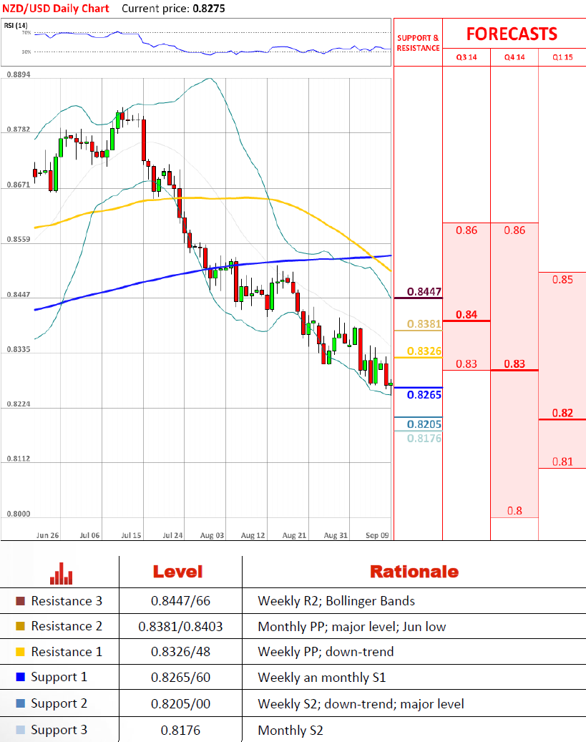Click the Jun 26 date axis label
This screenshot has height=742, width=586.
click(x=48, y=535)
